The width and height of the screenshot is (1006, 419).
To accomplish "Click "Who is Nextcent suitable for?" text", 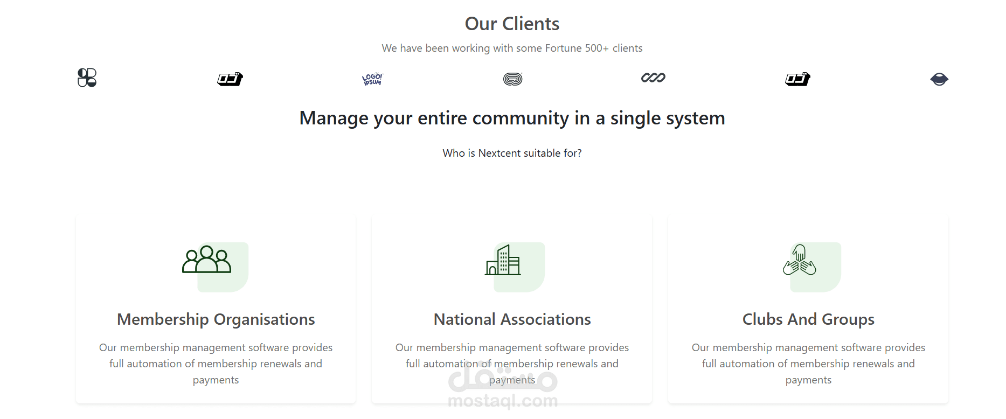I will click(512, 153).
